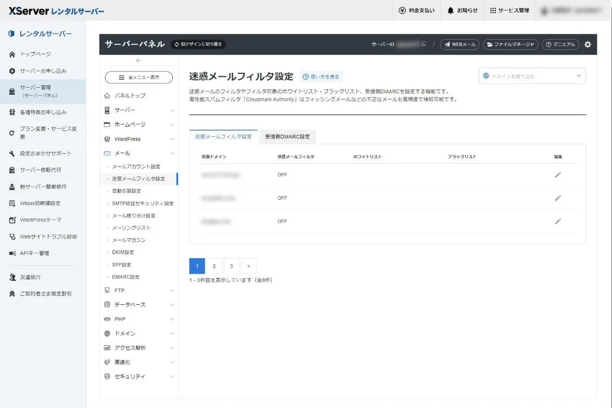Viewport: 612px width, 408px height.
Task: Open WEBメール button
Action: pos(460,44)
